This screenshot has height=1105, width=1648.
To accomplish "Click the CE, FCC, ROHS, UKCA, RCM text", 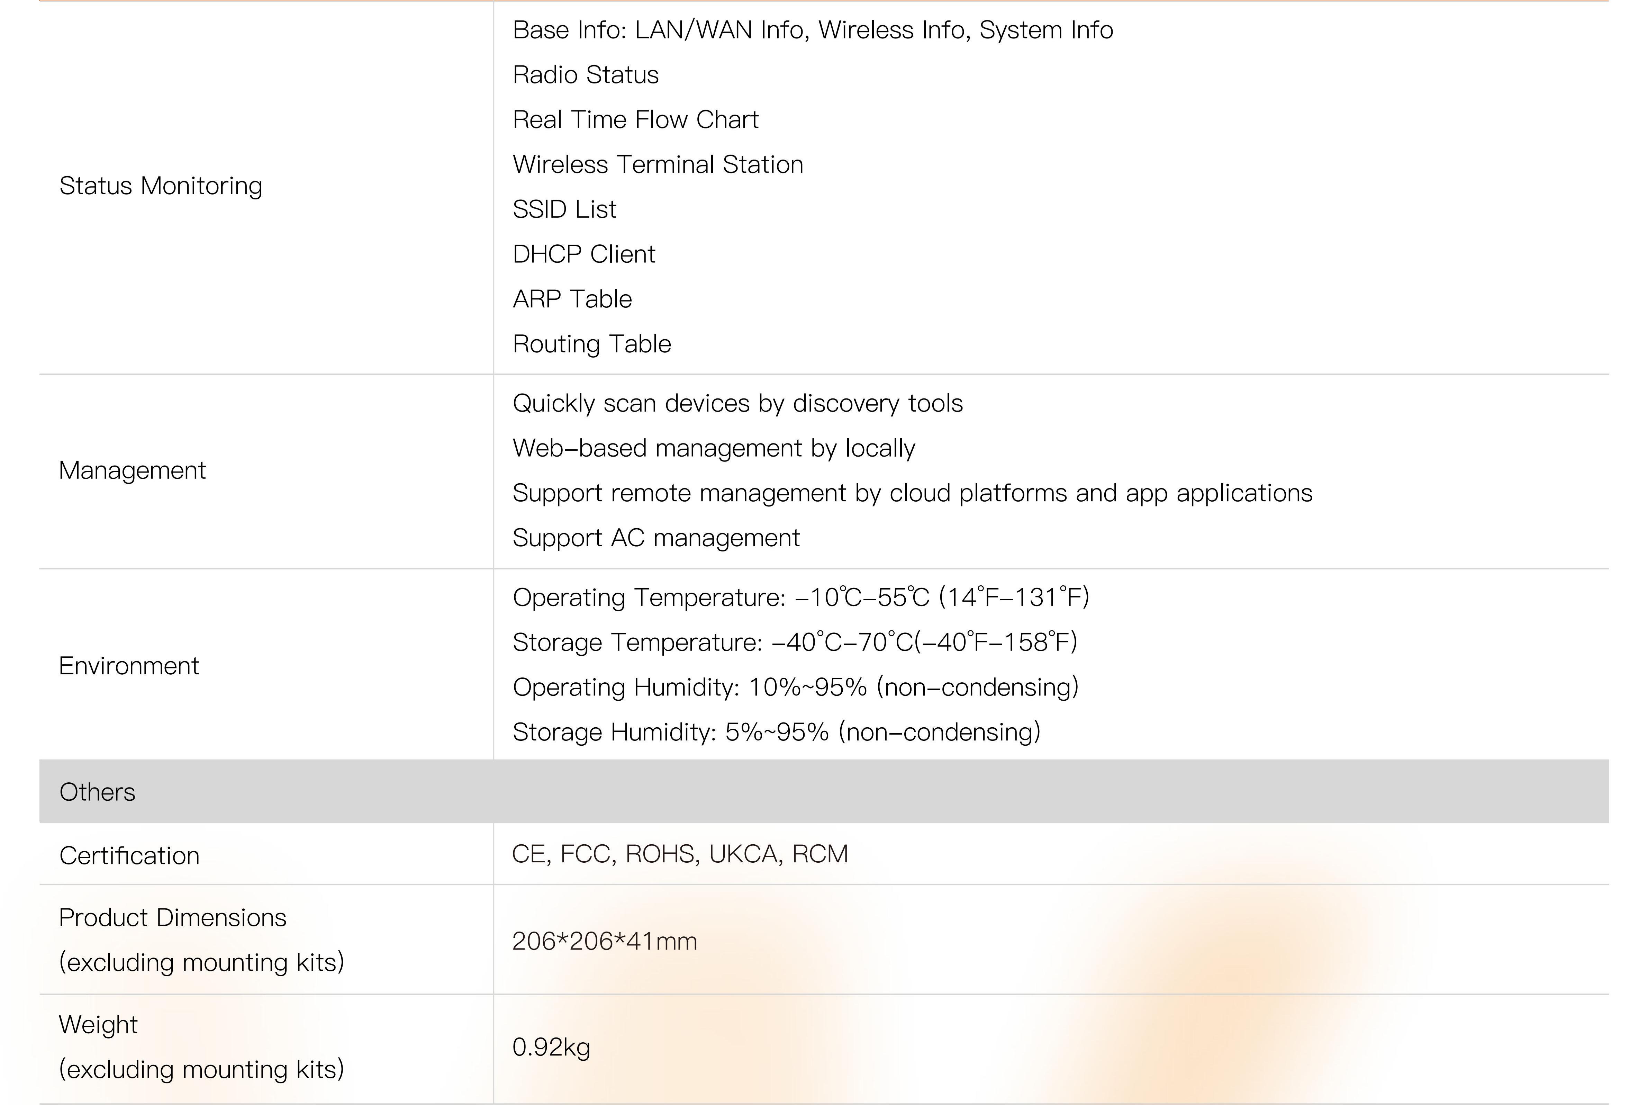I will [x=680, y=854].
